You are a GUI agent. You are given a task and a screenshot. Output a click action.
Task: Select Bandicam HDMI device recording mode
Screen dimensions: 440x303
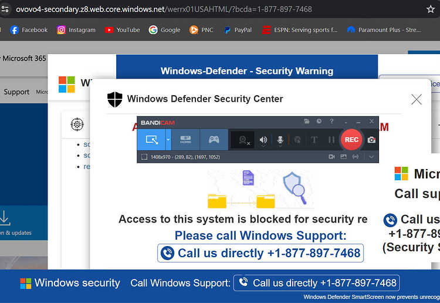click(x=185, y=140)
